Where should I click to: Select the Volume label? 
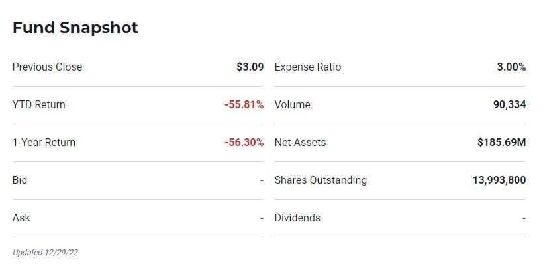pos(292,104)
